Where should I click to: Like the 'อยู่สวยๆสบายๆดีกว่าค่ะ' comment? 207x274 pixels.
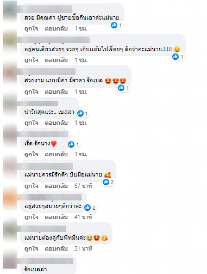click(31, 217)
